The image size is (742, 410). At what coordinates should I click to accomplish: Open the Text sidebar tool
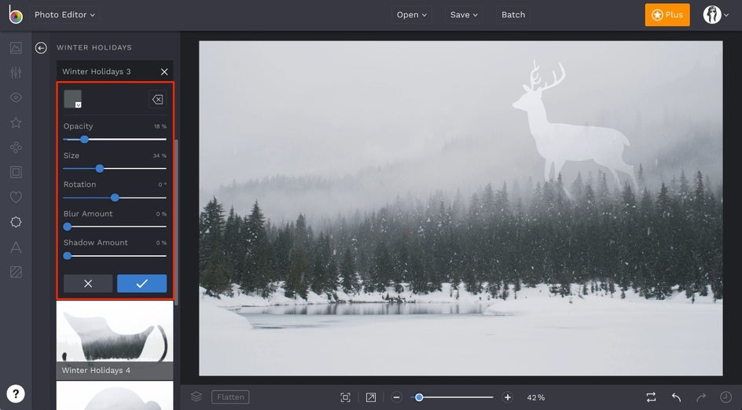(16, 247)
